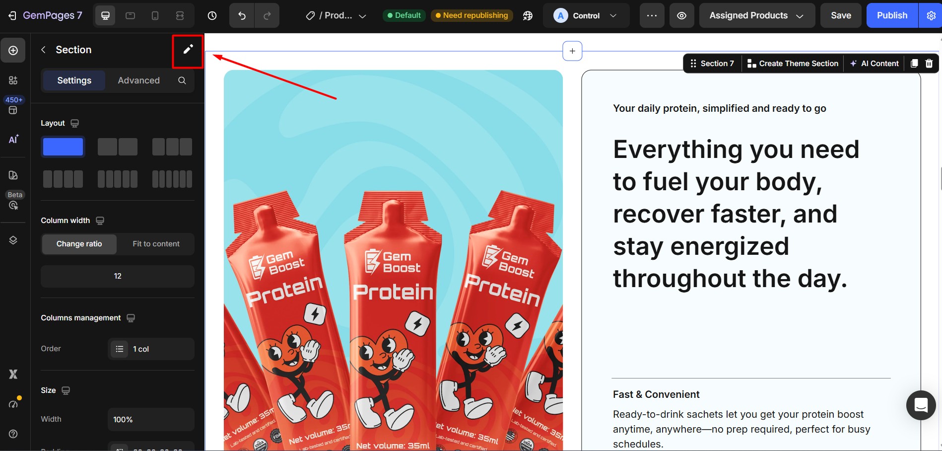This screenshot has height=451, width=942.
Task: Open the layers panel icon in sidebar
Action: click(13, 240)
